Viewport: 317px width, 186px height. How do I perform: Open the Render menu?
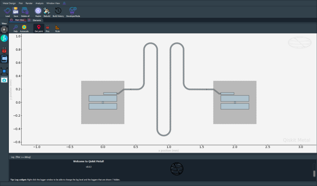[29, 3]
